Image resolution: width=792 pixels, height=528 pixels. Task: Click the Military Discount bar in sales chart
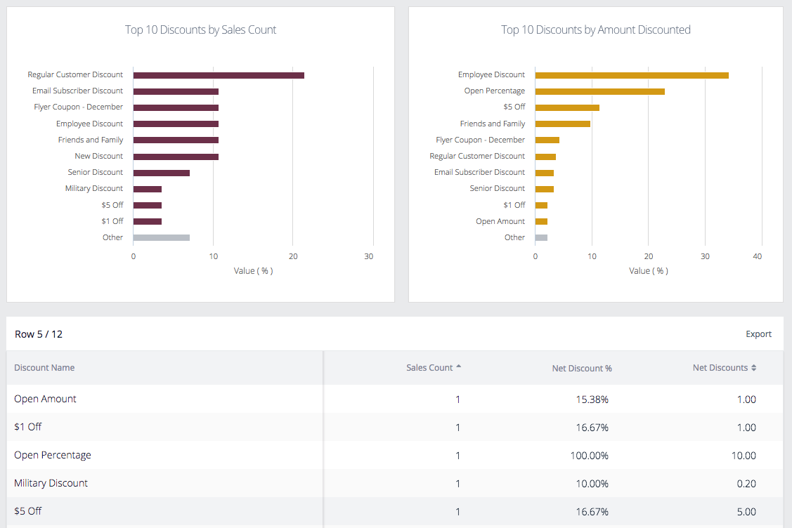[x=146, y=188]
